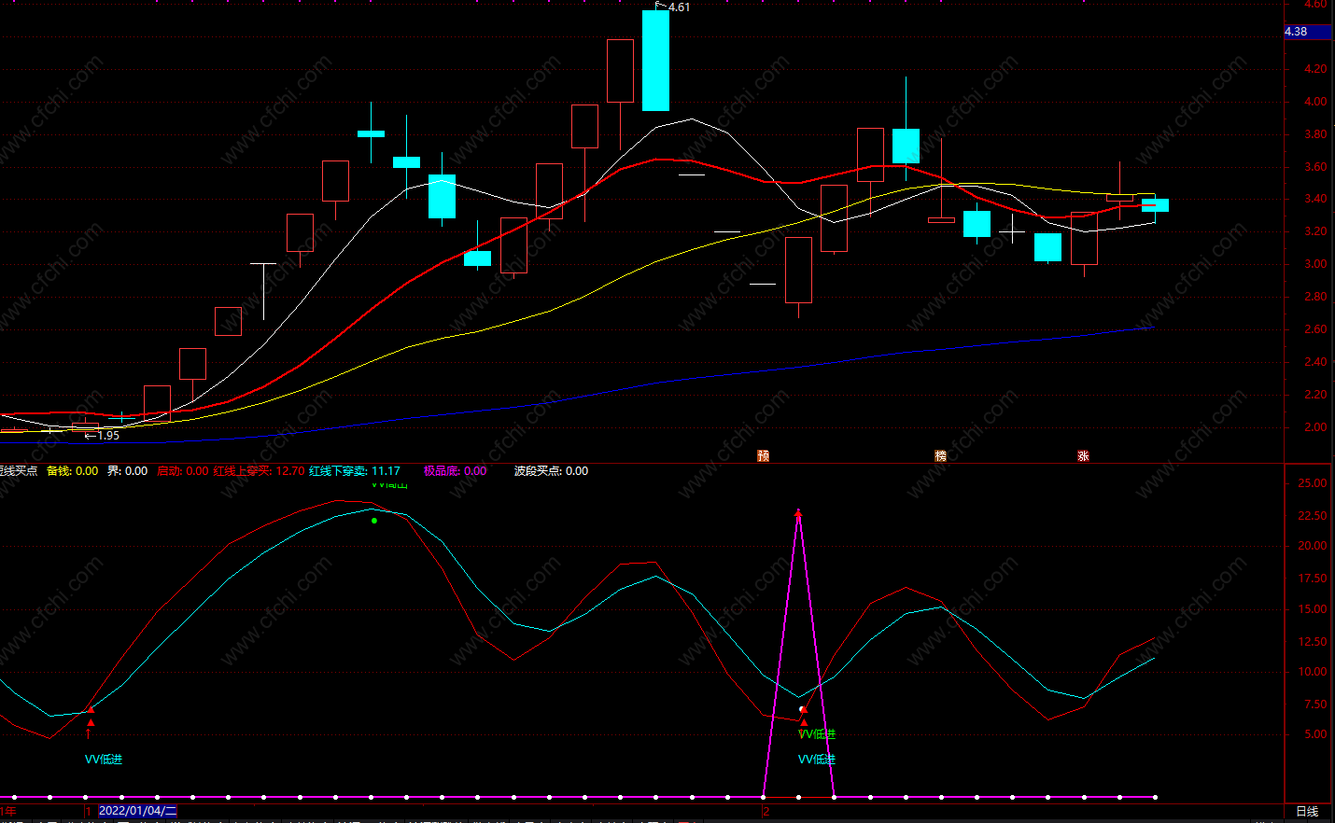Click the 预 event marker icon
The image size is (1335, 823).
763,456
